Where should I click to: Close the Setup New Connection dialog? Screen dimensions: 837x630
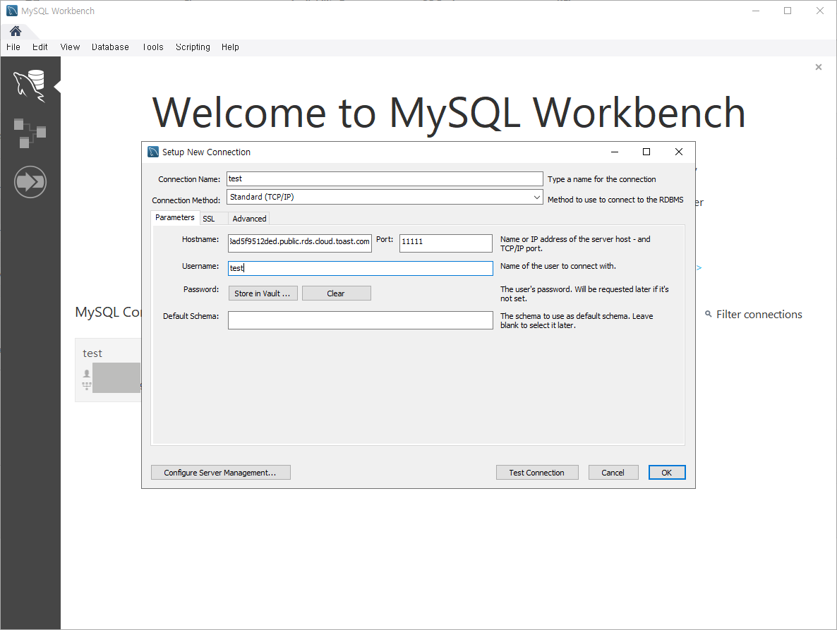[678, 152]
